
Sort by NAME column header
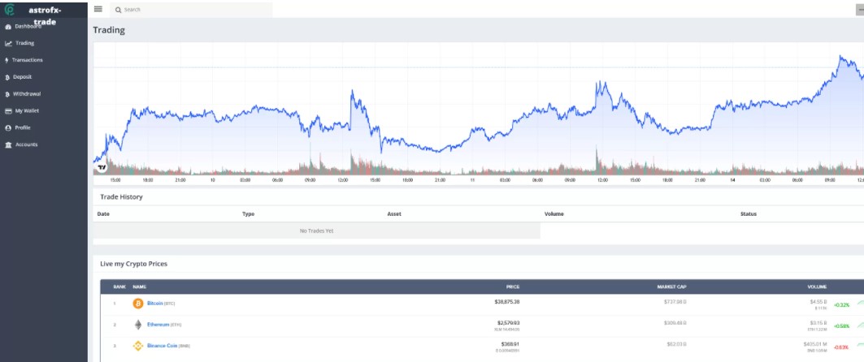140,287
